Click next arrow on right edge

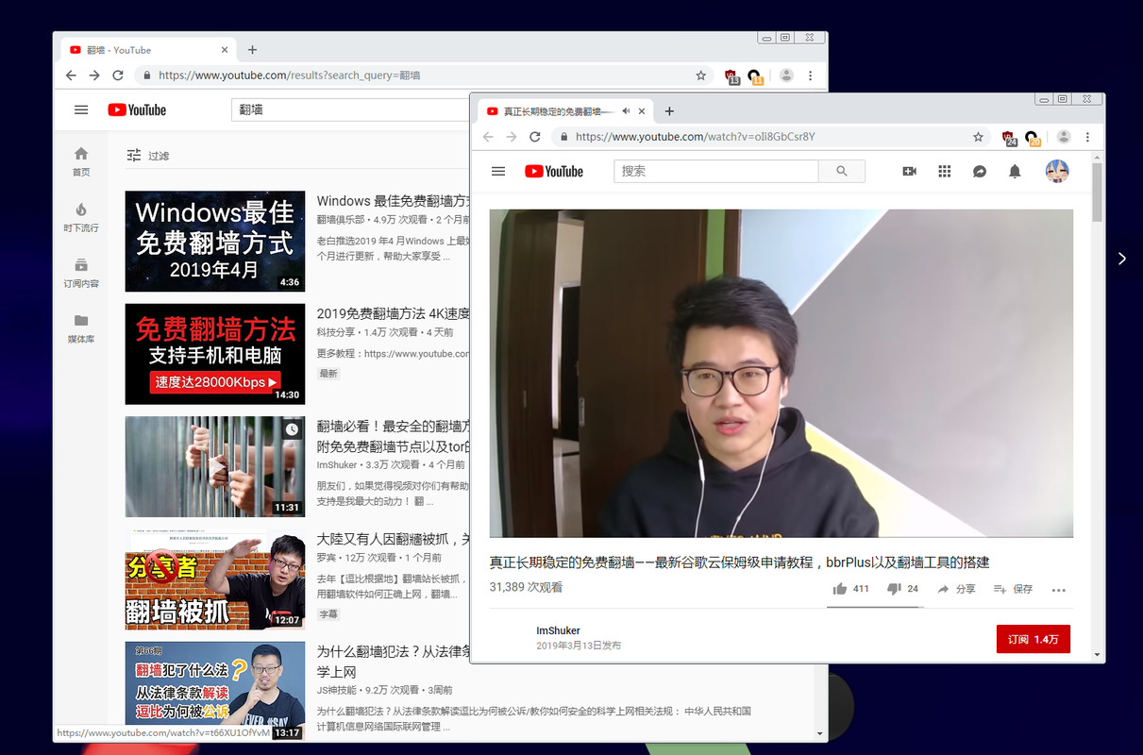[x=1121, y=259]
